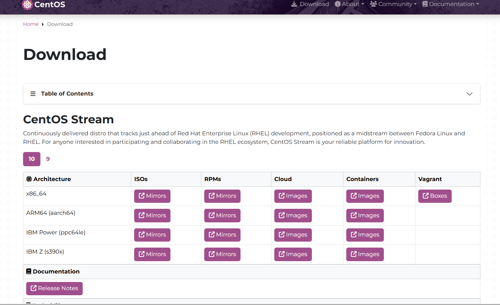The image size is (500, 305).
Task: Open ARM64 ISOs Mirrors button
Action: click(152, 215)
